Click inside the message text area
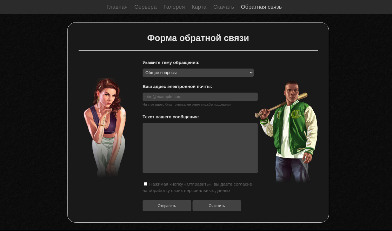This screenshot has width=392, height=231. 200,148
